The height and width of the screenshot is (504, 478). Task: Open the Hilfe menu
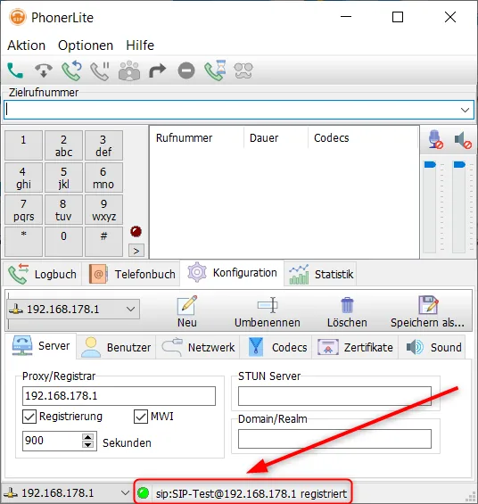coord(140,45)
